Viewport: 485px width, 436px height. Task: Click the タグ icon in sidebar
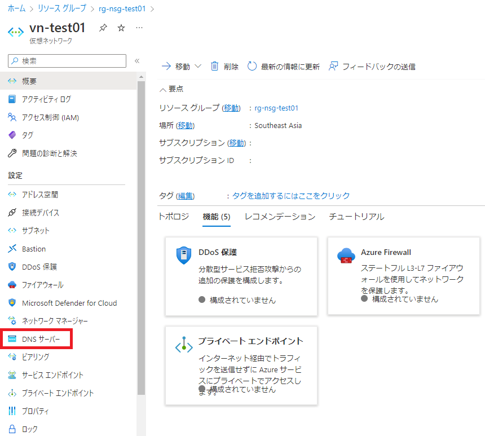pyautogui.click(x=12, y=135)
